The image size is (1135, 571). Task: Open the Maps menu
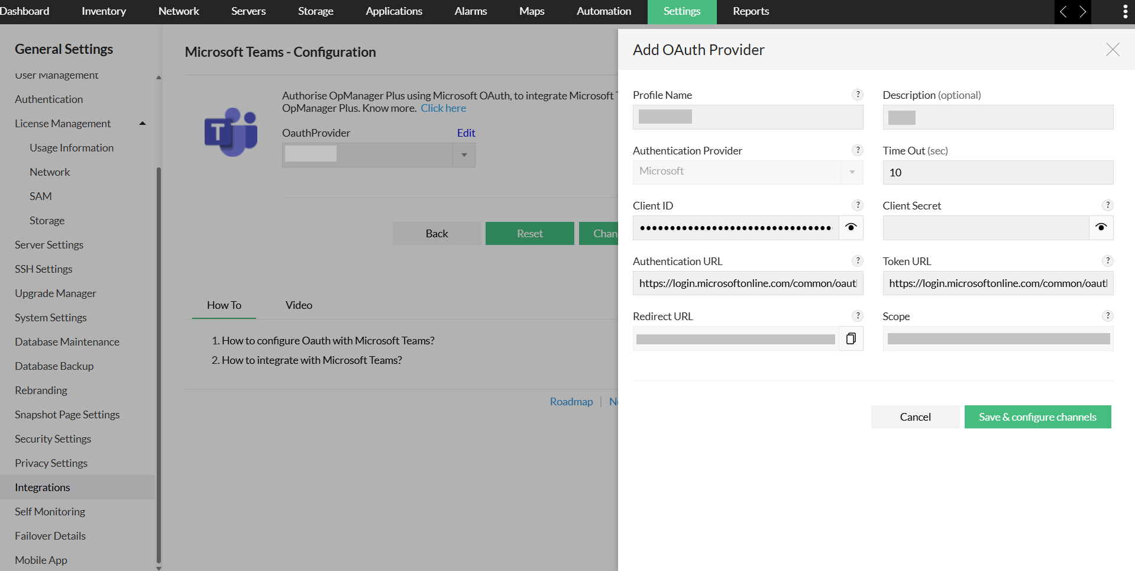532,11
